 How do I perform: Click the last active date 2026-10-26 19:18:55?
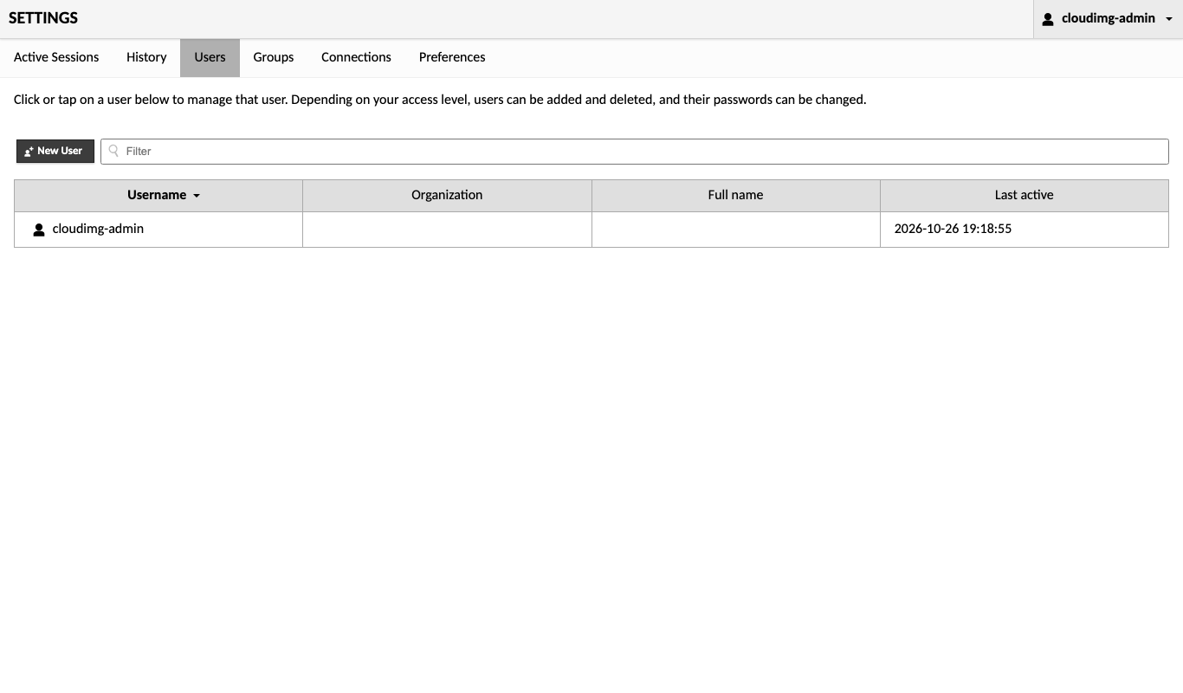click(953, 229)
